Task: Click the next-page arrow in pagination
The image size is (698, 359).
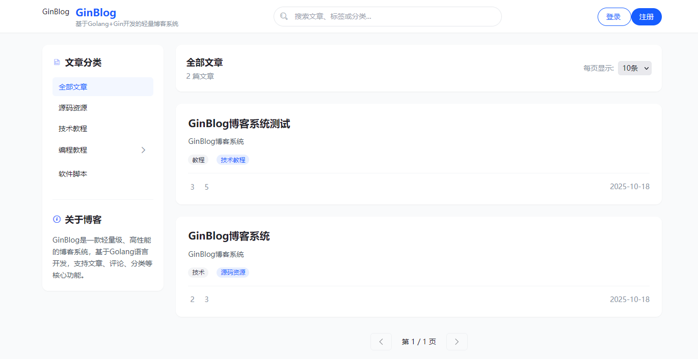Action: (x=457, y=341)
